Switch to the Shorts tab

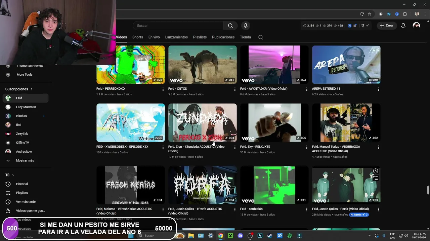pos(137,37)
